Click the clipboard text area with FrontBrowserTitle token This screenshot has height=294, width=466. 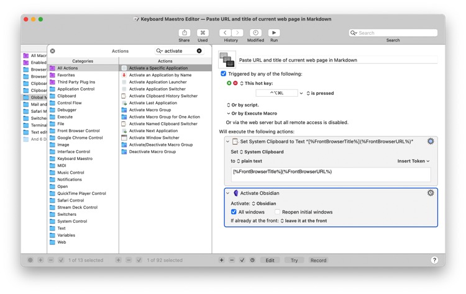pos(331,174)
